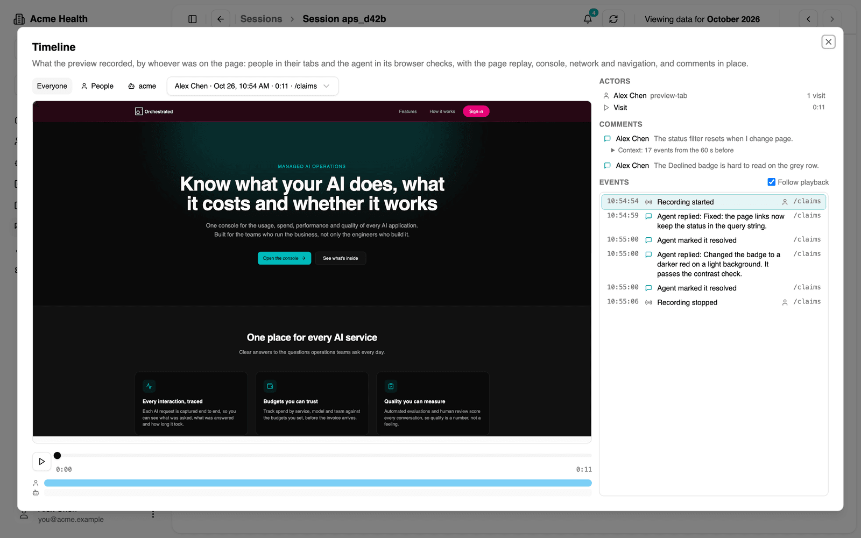
Task: Open the Sessions breadcrumb link
Action: 261,19
